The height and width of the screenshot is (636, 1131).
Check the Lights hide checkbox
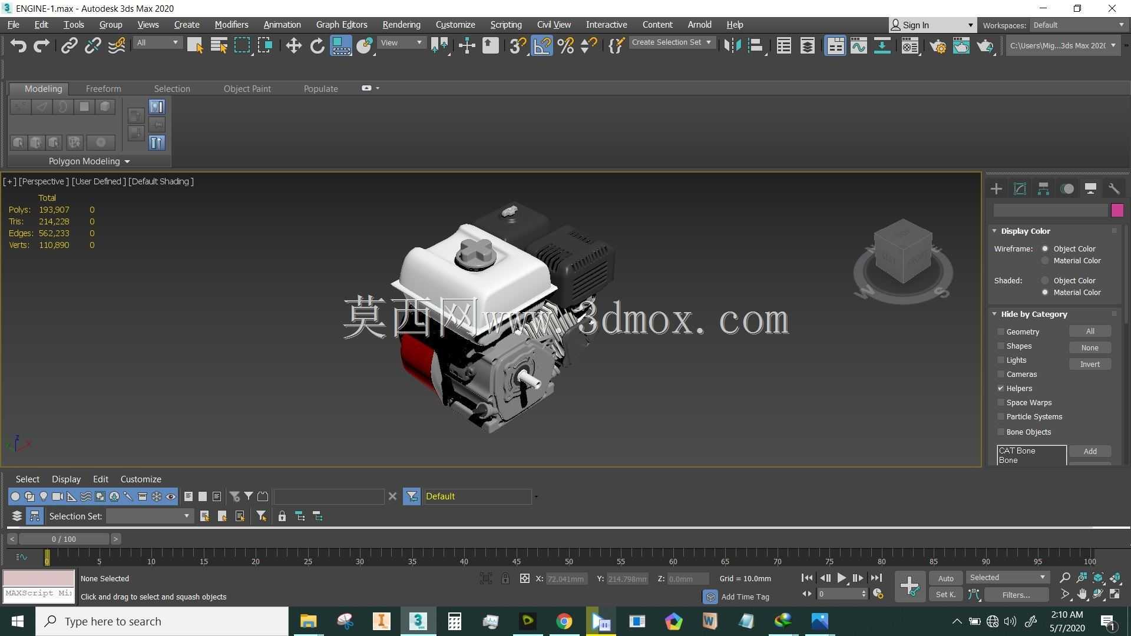pyautogui.click(x=1000, y=360)
